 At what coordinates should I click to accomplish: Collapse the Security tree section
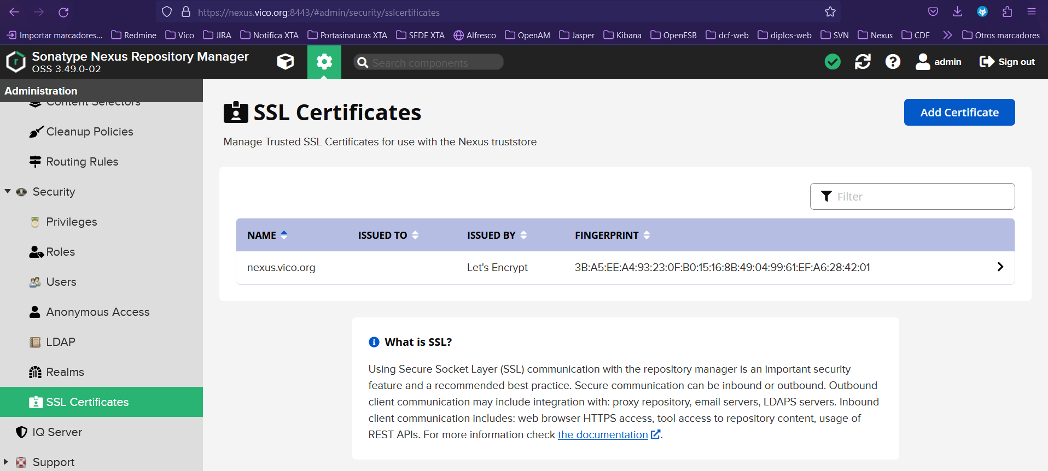coord(8,192)
